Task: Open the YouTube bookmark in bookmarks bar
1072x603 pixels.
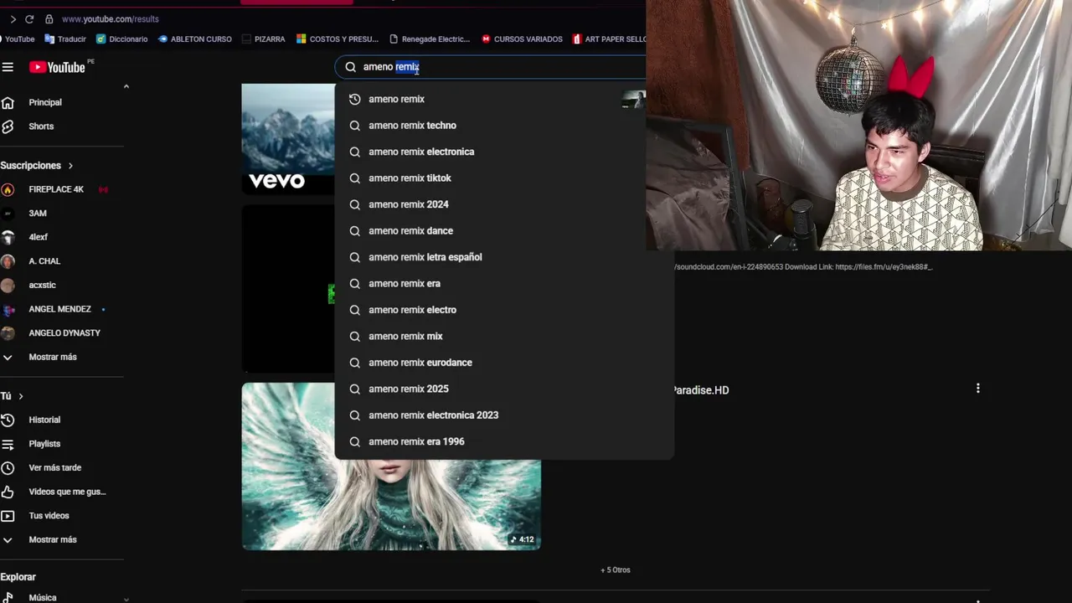Action: 18,39
